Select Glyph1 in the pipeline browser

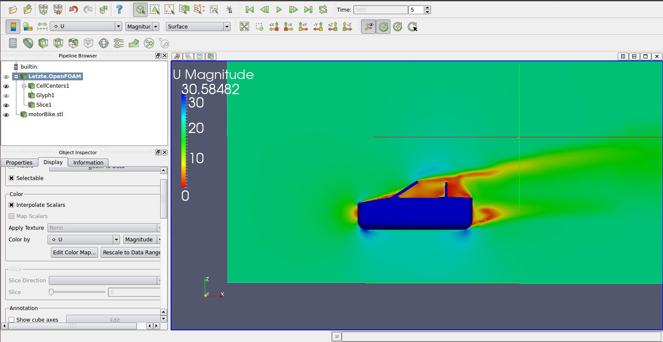click(45, 95)
